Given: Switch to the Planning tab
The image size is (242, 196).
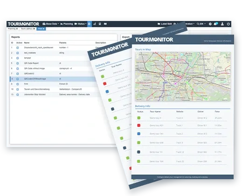Looking at the screenshot, I should pyautogui.click(x=12, y=29).
